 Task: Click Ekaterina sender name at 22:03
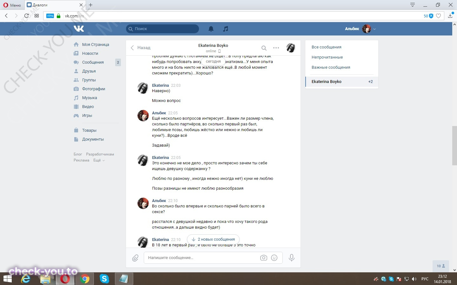click(160, 85)
